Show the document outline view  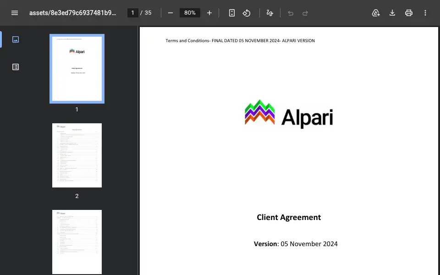click(x=16, y=67)
